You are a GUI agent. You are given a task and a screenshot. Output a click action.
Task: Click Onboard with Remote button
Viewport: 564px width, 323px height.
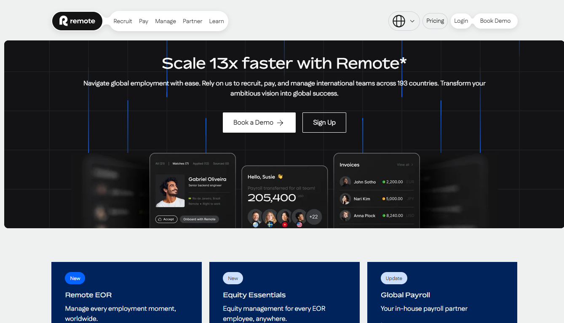tap(199, 219)
